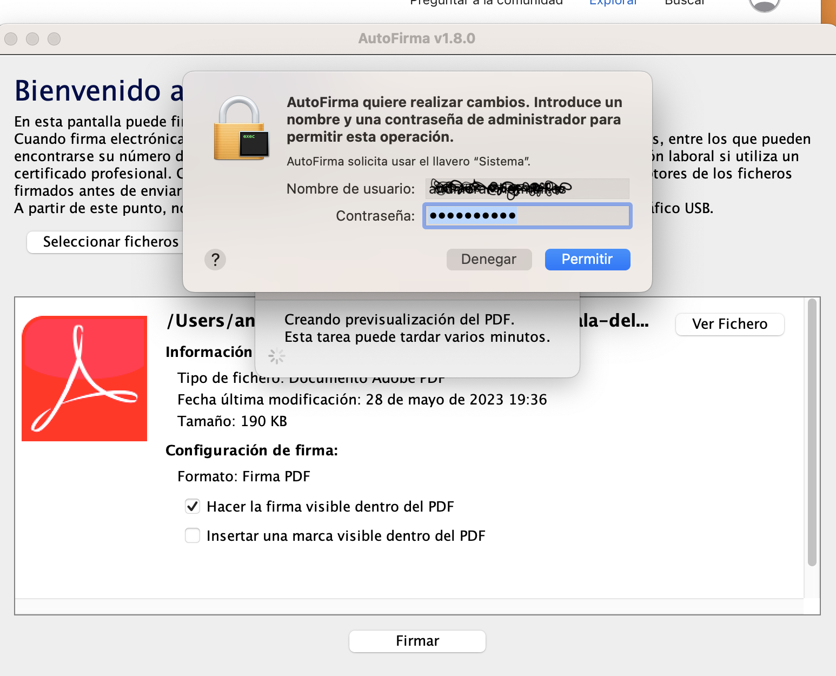Toggle Hacer la firma visible dentro del PDF
This screenshot has width=836, height=676.
click(193, 506)
